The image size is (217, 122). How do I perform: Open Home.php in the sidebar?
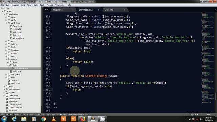(17, 29)
